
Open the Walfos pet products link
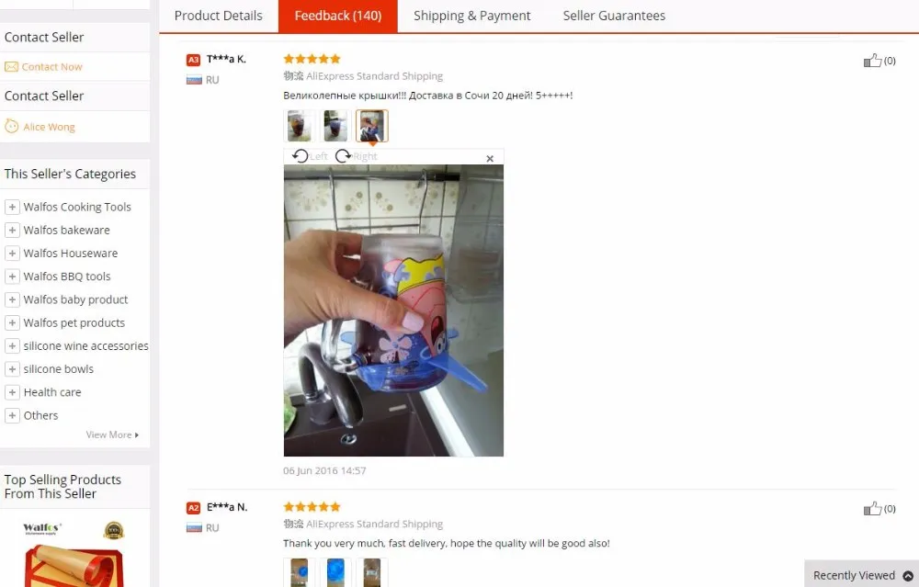pos(74,322)
